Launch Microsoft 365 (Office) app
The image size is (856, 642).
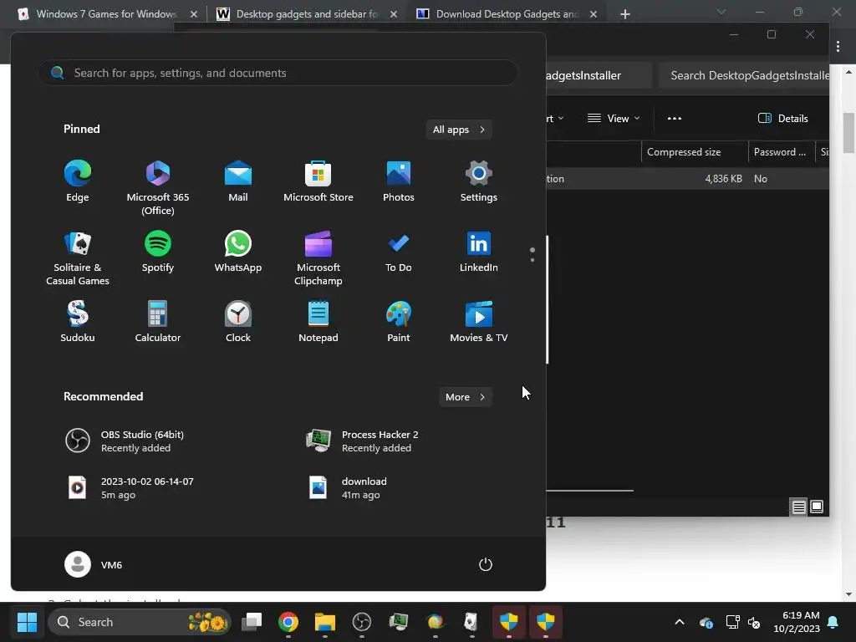[158, 187]
